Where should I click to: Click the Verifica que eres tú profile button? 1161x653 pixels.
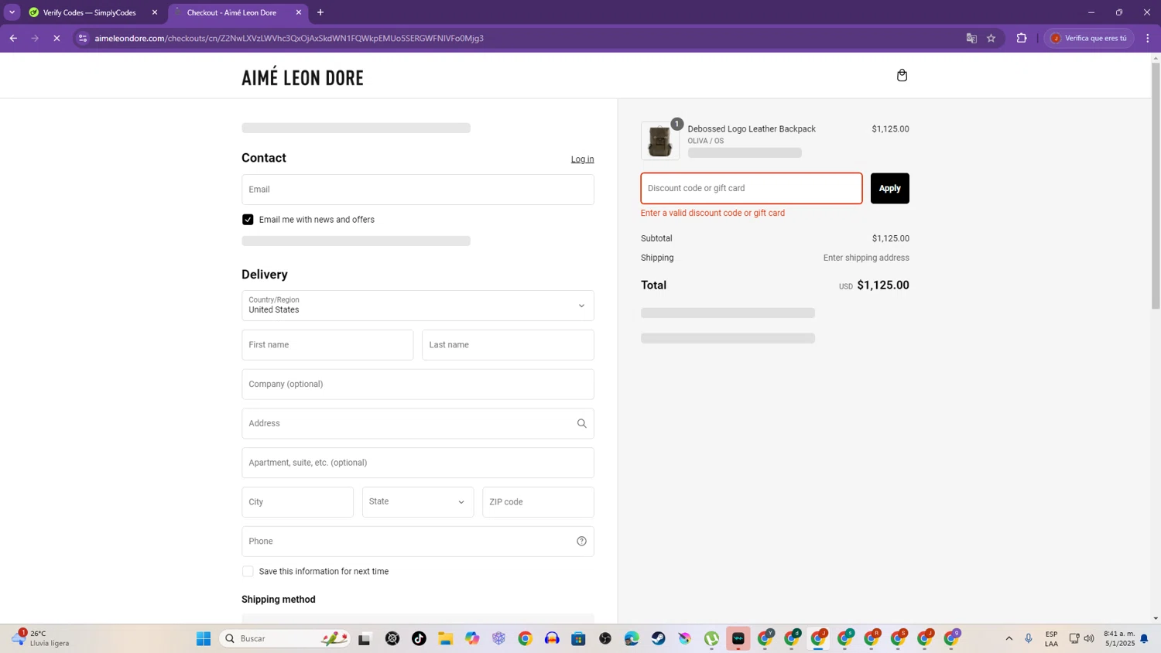pos(1090,38)
